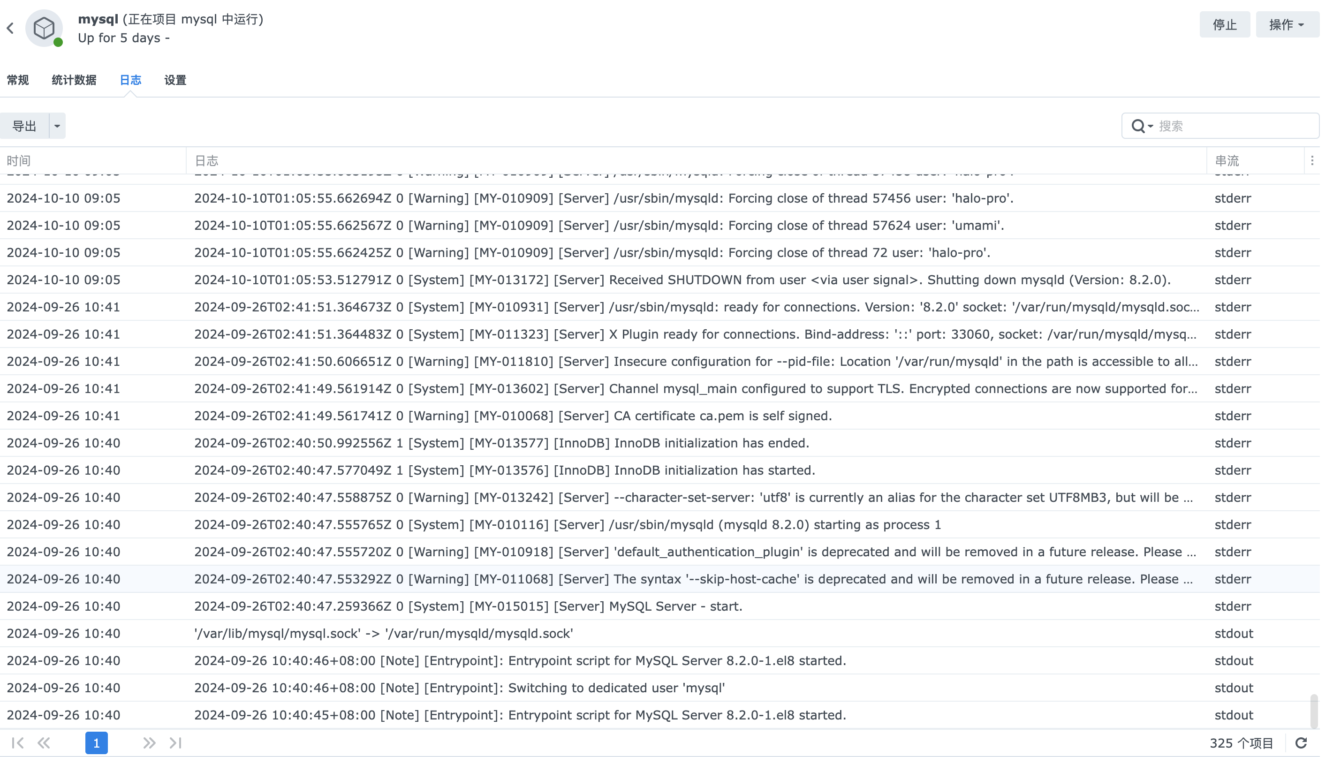
Task: Click the mysql container cube icon
Action: tap(44, 28)
